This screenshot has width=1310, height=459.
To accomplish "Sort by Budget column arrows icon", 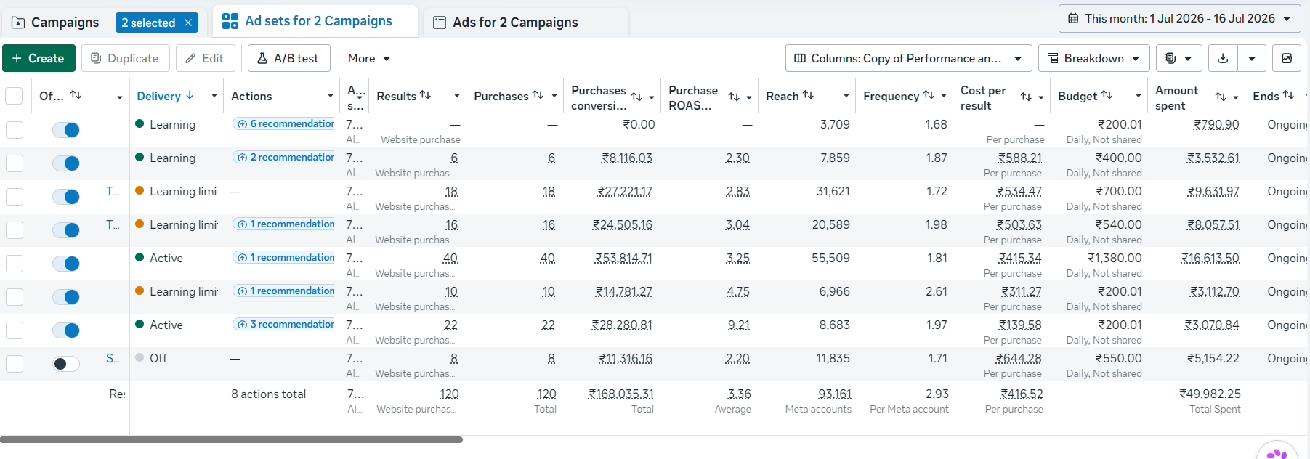I will (x=1107, y=95).
